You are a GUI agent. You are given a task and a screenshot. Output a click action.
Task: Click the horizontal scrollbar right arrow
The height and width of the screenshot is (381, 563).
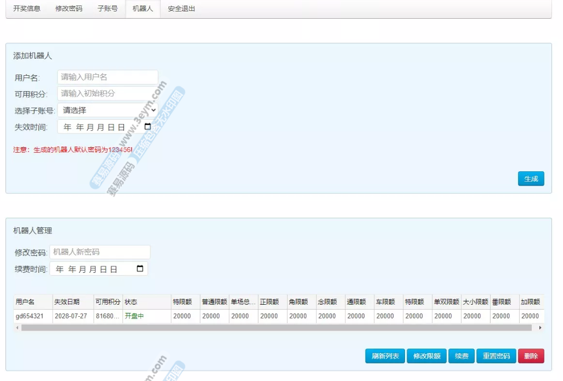[540, 328]
